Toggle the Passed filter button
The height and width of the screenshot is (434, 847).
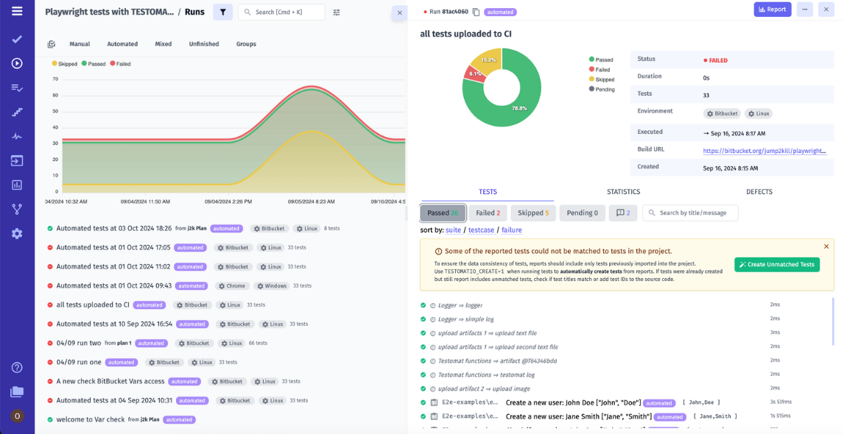pos(443,213)
